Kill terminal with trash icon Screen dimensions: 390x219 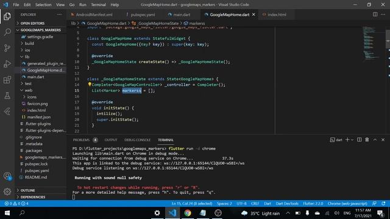367,140
